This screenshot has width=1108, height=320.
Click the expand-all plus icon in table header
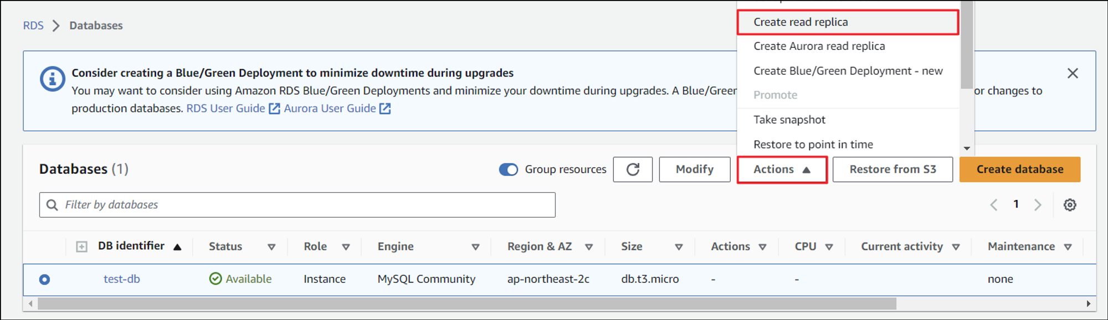(81, 247)
